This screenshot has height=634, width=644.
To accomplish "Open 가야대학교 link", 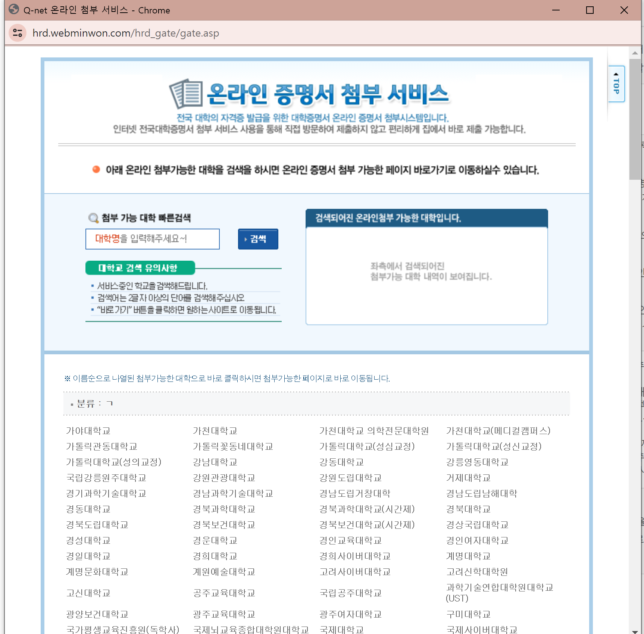I will click(88, 431).
